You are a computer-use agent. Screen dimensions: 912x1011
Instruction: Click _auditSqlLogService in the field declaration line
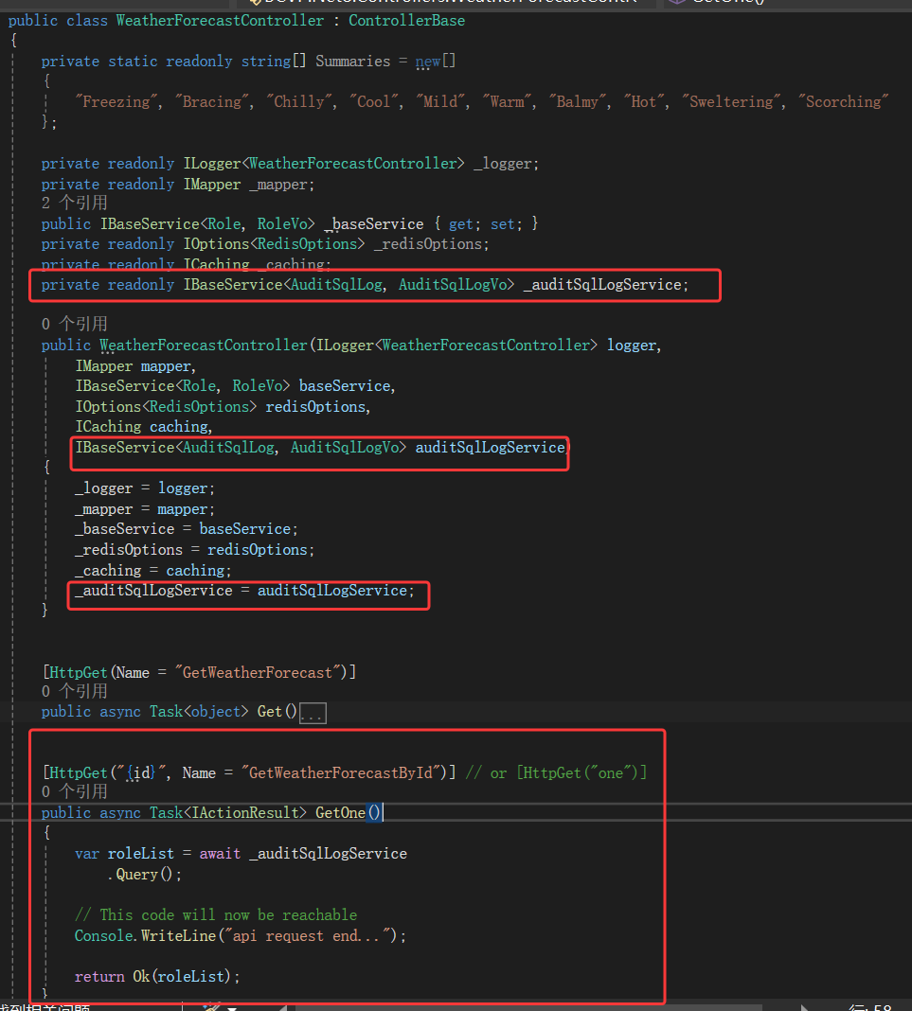(602, 285)
